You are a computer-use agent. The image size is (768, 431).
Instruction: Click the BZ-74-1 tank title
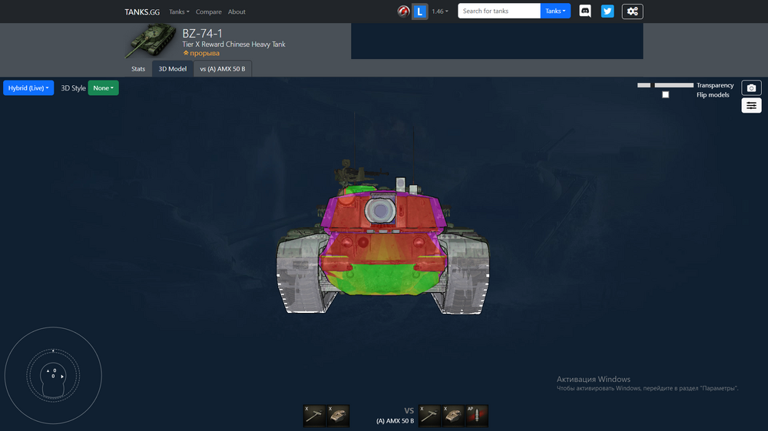pos(202,33)
